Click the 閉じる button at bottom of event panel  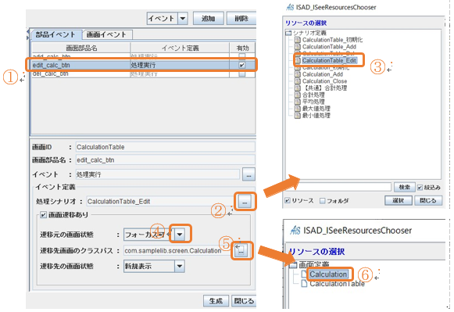tap(244, 301)
